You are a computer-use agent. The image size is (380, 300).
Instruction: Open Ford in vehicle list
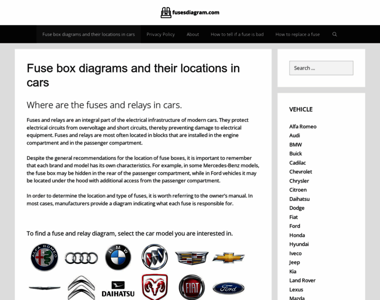[x=294, y=226]
